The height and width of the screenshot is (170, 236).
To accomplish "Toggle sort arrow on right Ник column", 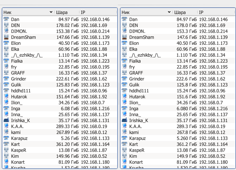I will point(169,12).
